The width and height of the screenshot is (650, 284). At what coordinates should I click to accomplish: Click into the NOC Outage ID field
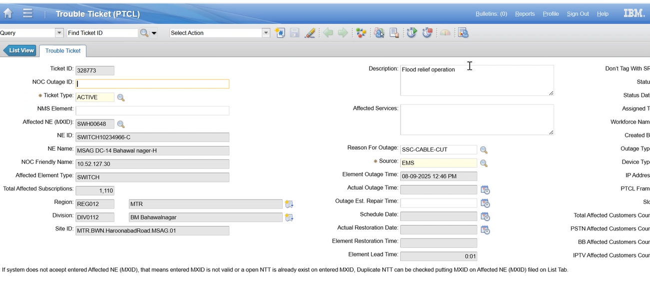(x=152, y=84)
